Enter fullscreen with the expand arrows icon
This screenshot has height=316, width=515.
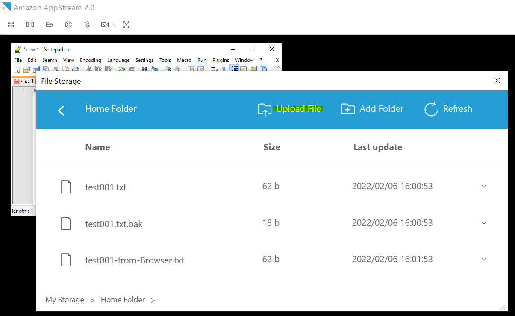point(126,24)
